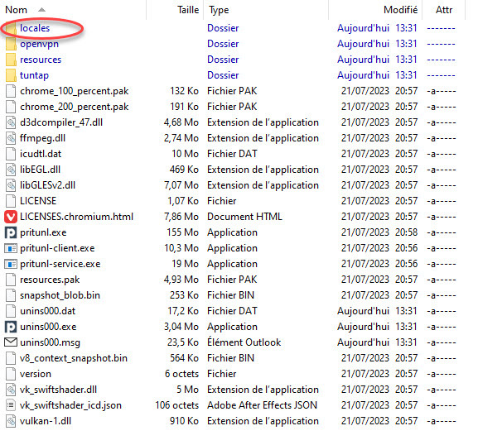This screenshot has width=478, height=445.
Task: Select the pritunl-client.exe window icon
Action: point(11,248)
